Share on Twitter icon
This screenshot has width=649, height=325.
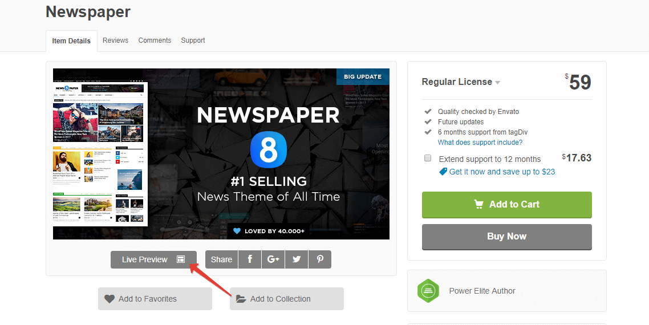297,259
